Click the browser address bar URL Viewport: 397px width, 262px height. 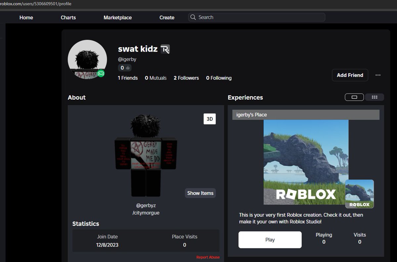pyautogui.click(x=36, y=4)
